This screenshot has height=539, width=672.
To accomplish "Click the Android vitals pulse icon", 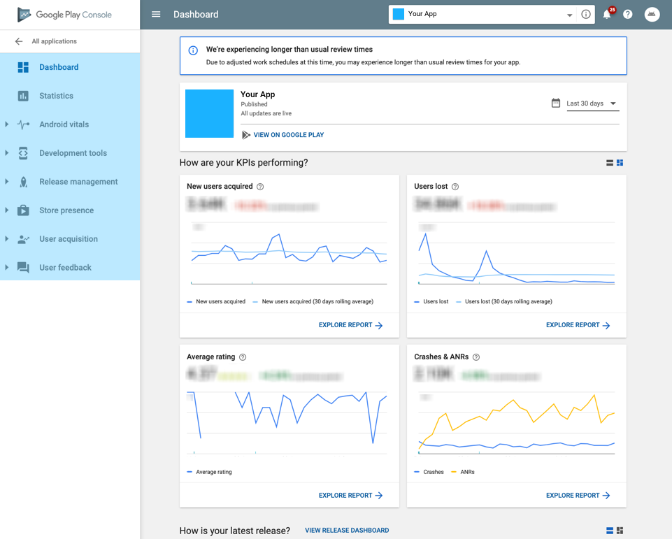I will coord(23,124).
